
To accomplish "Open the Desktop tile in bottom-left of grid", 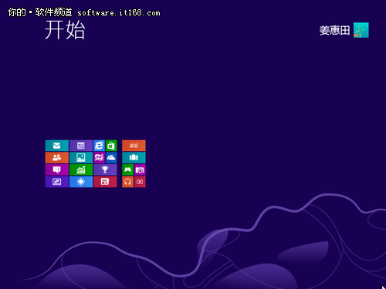I will tap(57, 182).
